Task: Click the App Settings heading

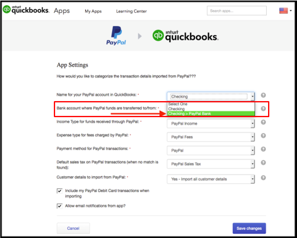Action: click(72, 65)
